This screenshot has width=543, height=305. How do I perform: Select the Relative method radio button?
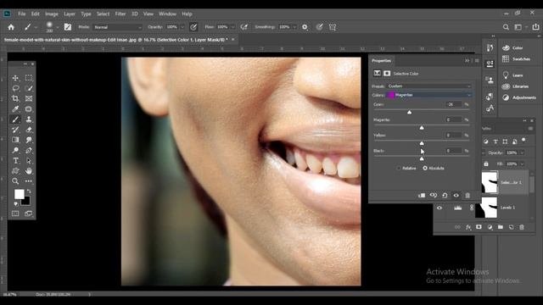click(399, 168)
